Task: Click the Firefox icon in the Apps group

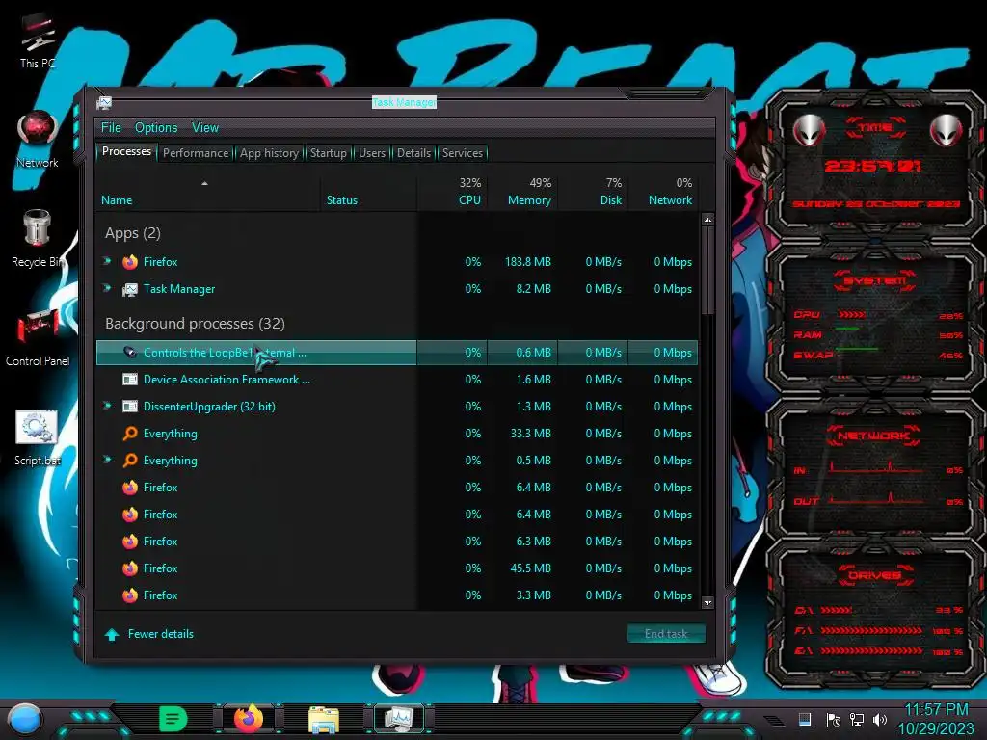Action: [130, 262]
